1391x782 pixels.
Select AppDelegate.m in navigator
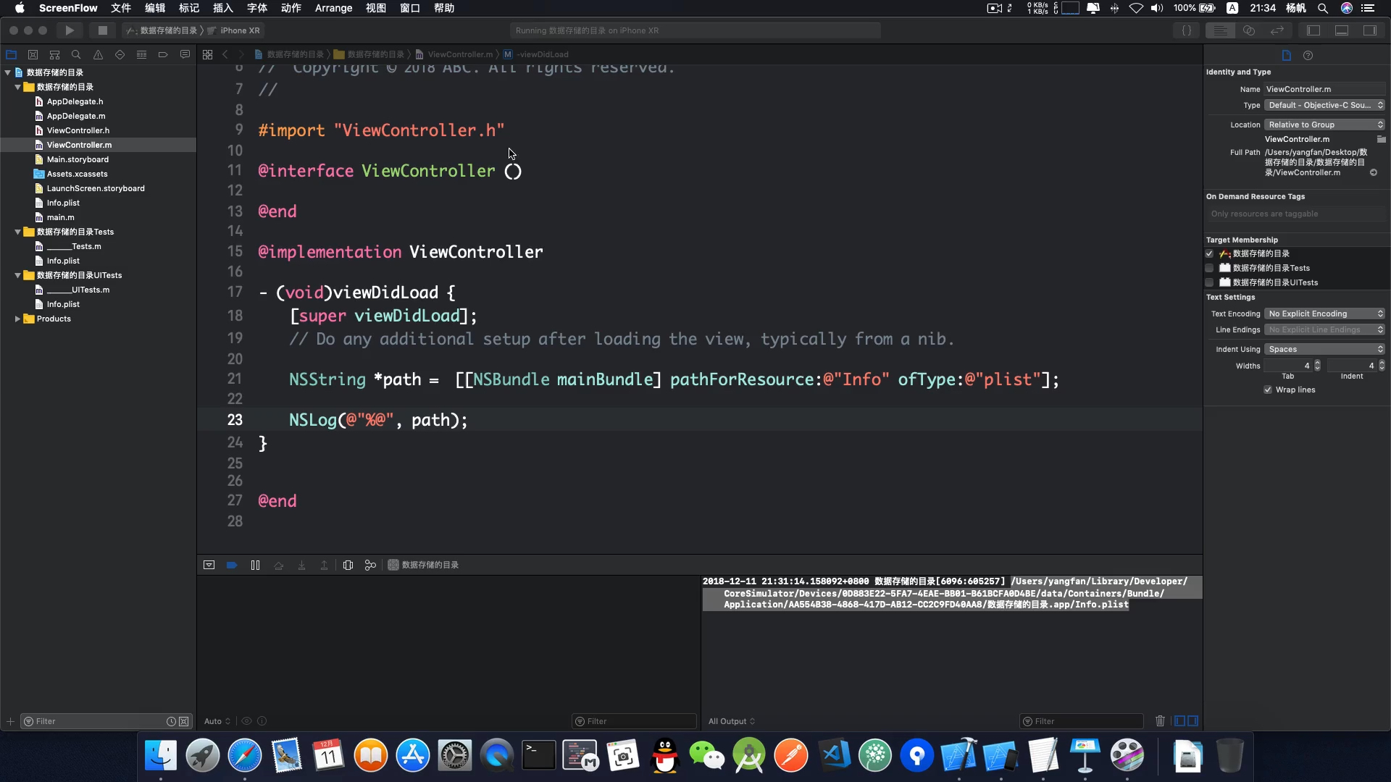(x=76, y=116)
